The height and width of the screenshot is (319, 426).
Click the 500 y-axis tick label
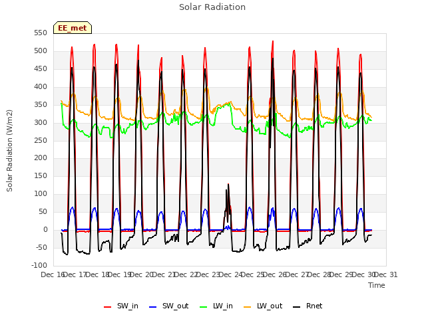[41, 51]
